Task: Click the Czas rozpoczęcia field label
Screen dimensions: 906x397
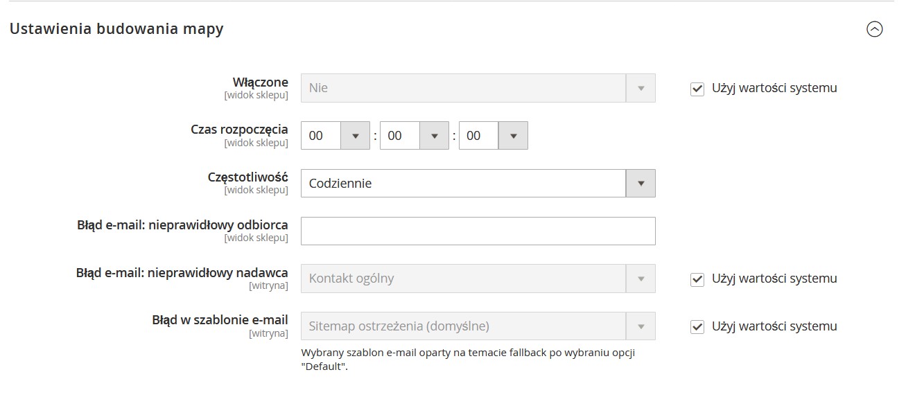Action: pos(239,130)
